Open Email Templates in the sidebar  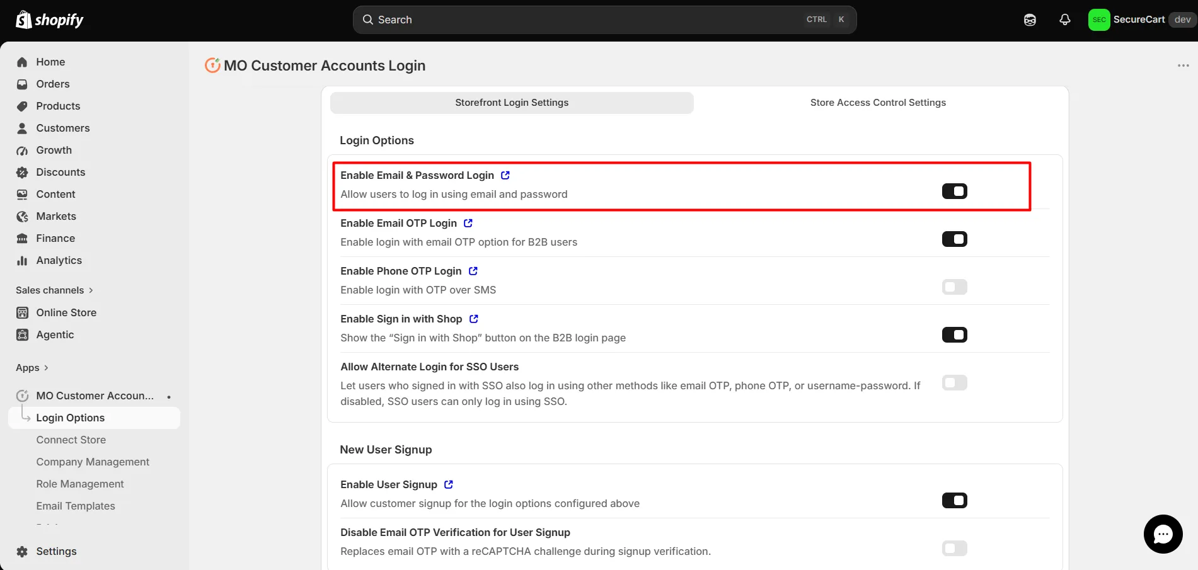(76, 506)
